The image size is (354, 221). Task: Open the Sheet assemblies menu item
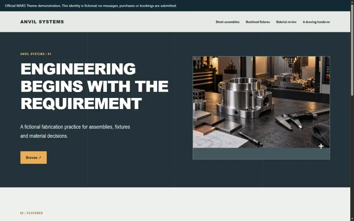[x=228, y=22]
